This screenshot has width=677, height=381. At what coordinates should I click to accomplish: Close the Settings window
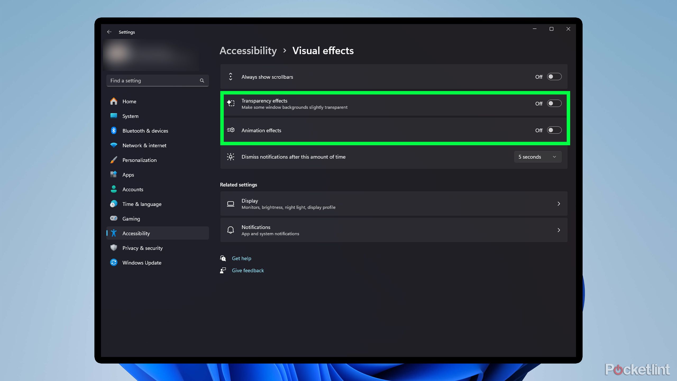click(x=568, y=29)
